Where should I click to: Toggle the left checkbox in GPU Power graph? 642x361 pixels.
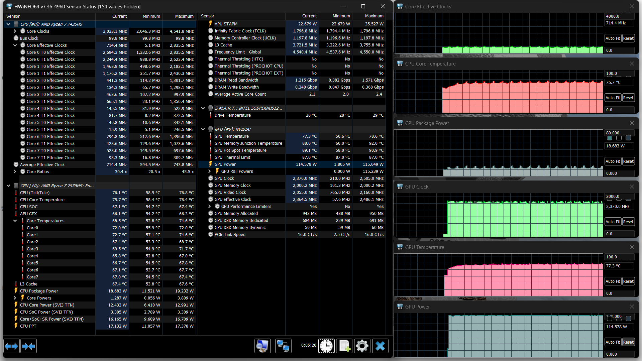(610, 319)
